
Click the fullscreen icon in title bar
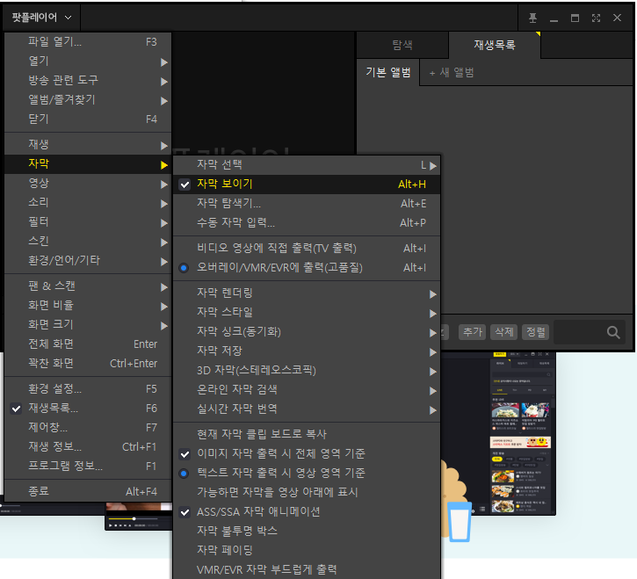coord(597,18)
